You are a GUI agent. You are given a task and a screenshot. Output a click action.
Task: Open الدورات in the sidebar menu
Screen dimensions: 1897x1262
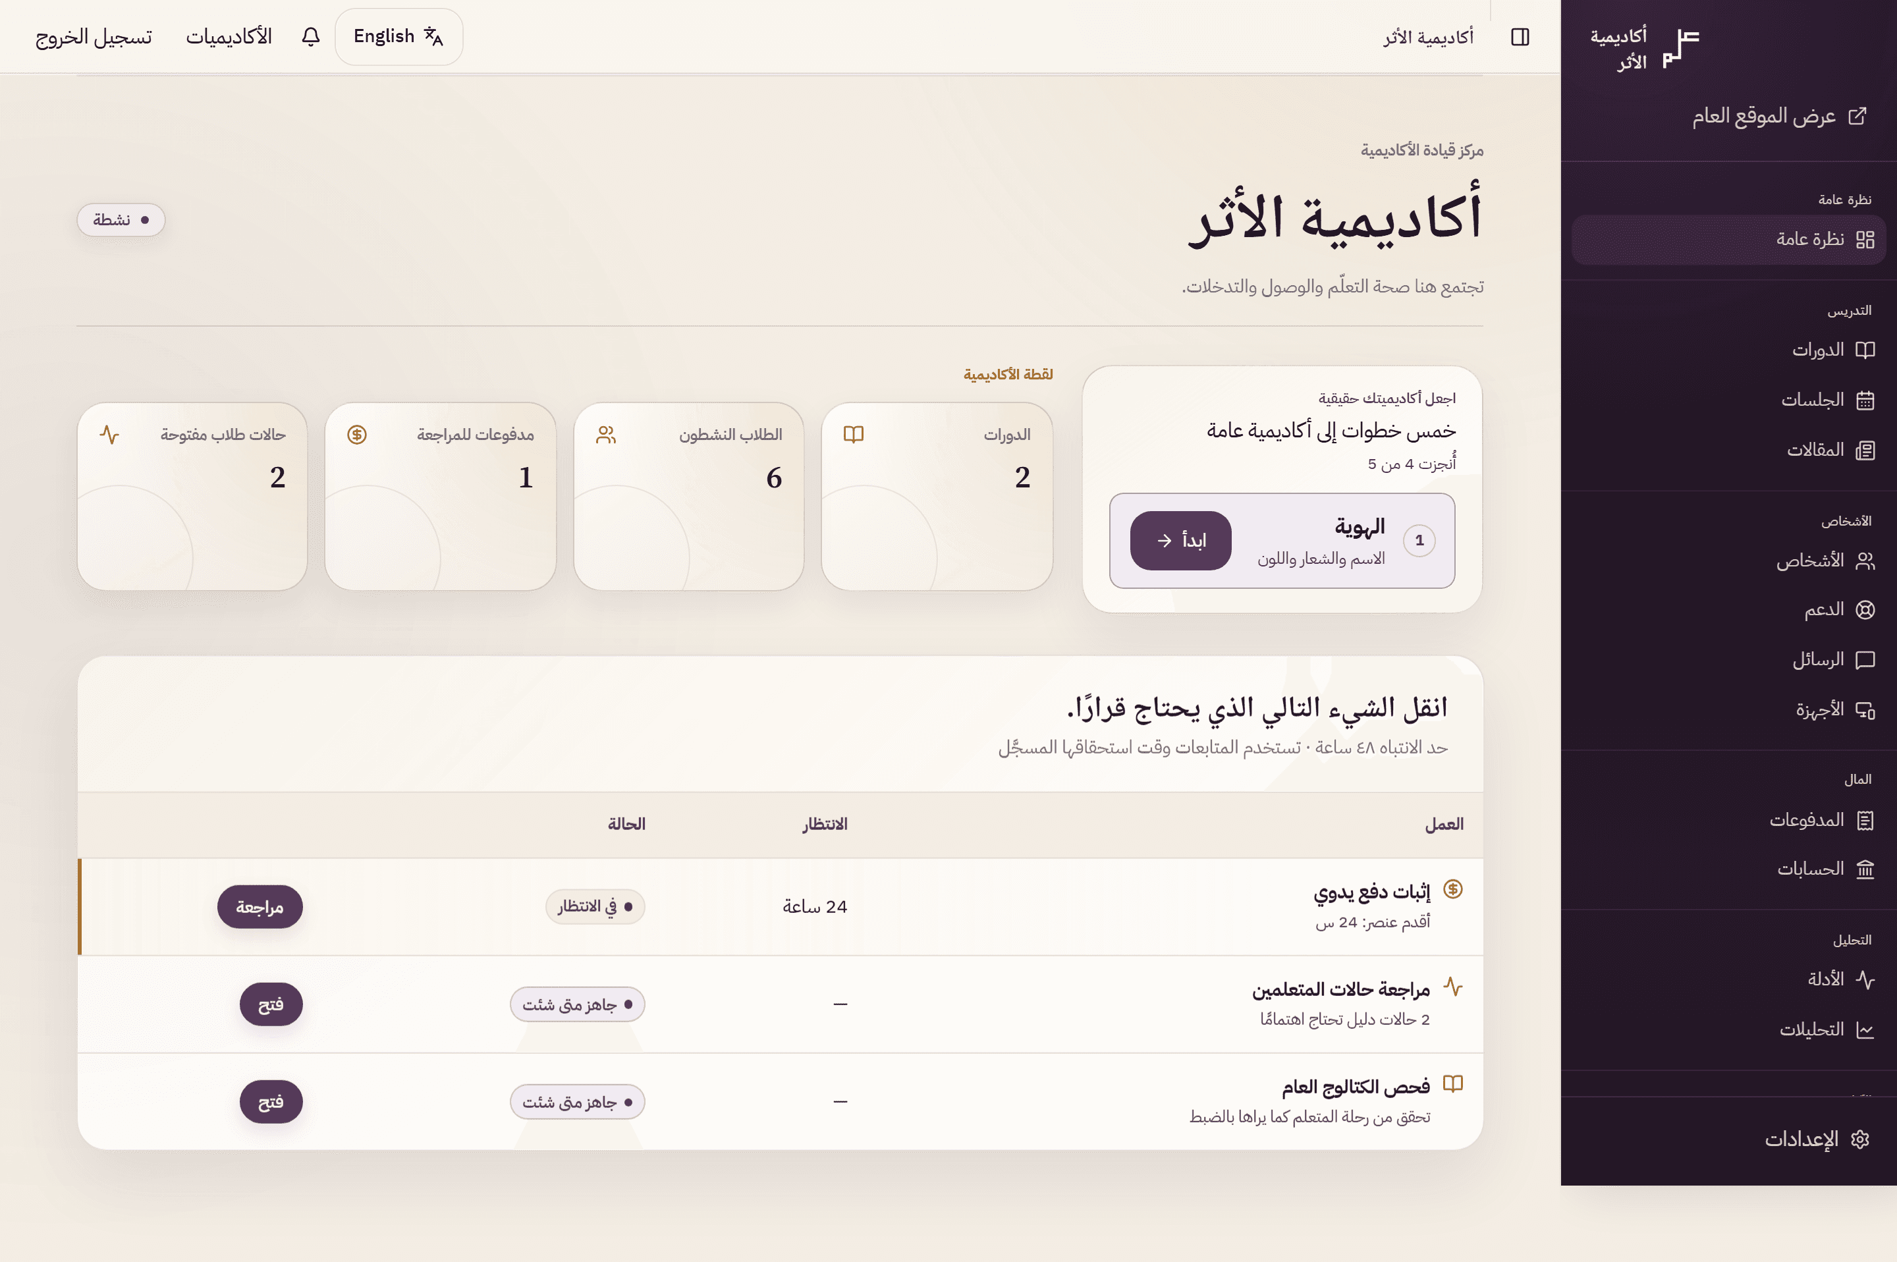(1728, 350)
